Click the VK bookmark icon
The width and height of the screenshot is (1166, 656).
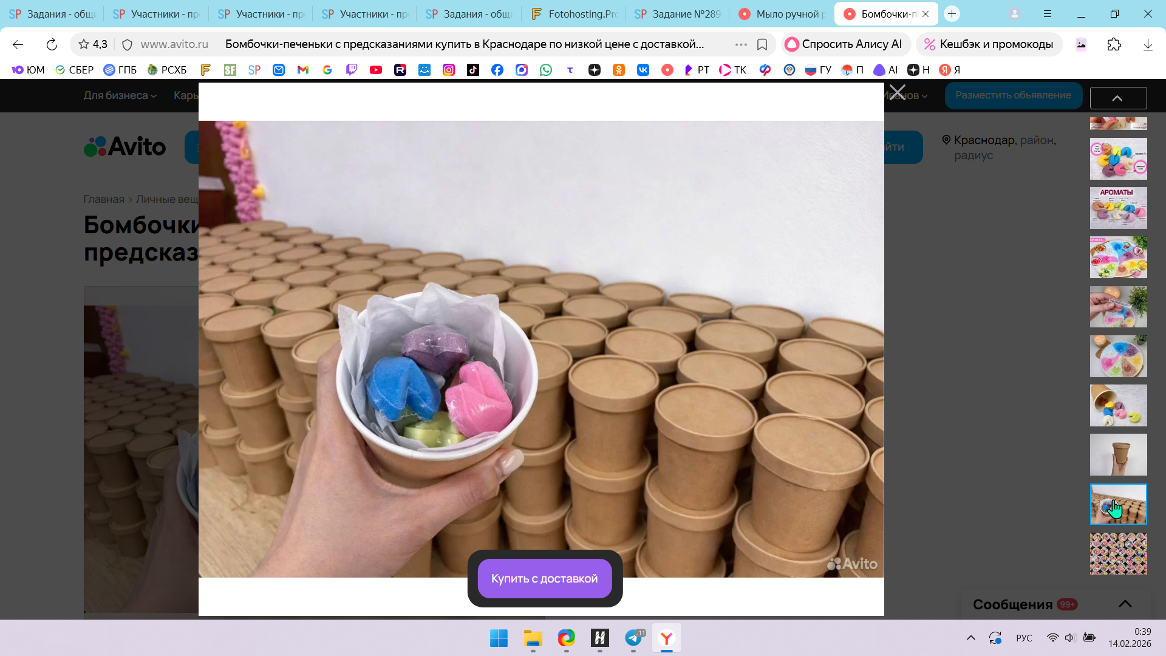click(x=643, y=70)
